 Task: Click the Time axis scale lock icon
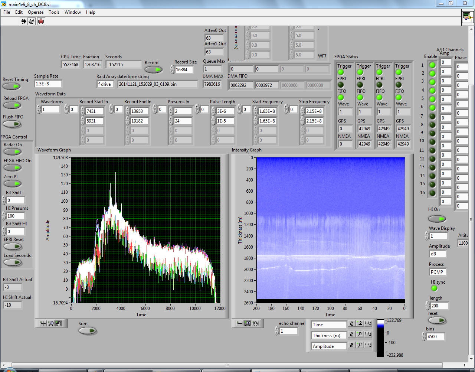click(352, 324)
